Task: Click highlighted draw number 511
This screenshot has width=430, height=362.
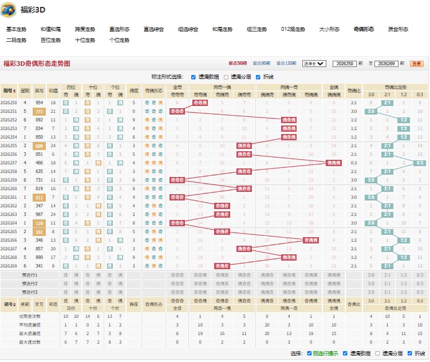Action: point(39,197)
